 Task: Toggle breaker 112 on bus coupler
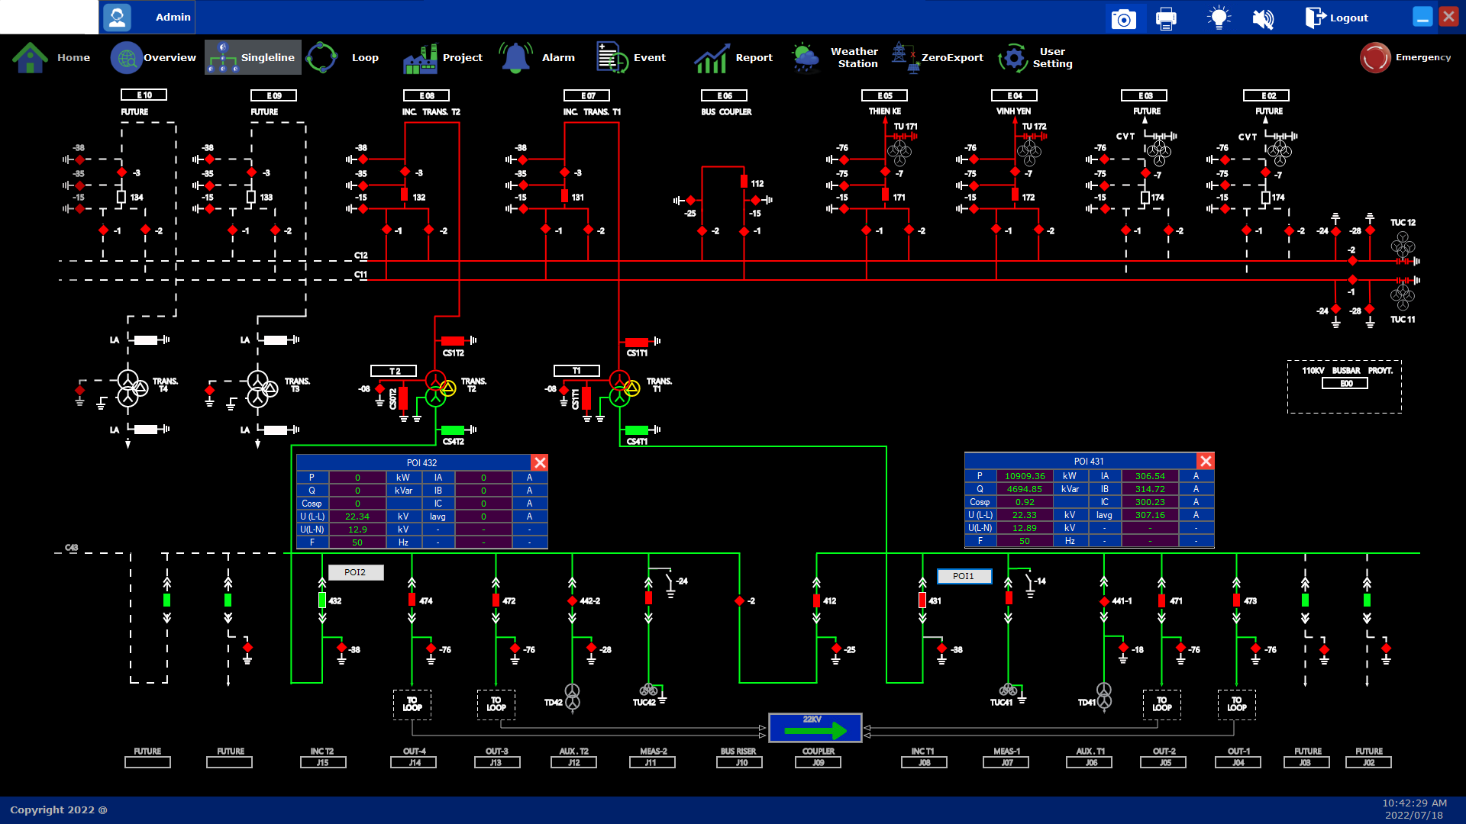point(744,182)
